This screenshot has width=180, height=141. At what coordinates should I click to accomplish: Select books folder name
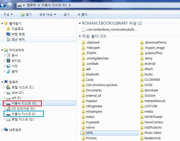(149, 74)
